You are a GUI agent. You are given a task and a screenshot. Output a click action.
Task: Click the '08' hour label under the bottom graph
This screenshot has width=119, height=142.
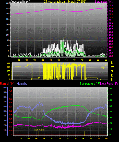[x=44, y=138]
